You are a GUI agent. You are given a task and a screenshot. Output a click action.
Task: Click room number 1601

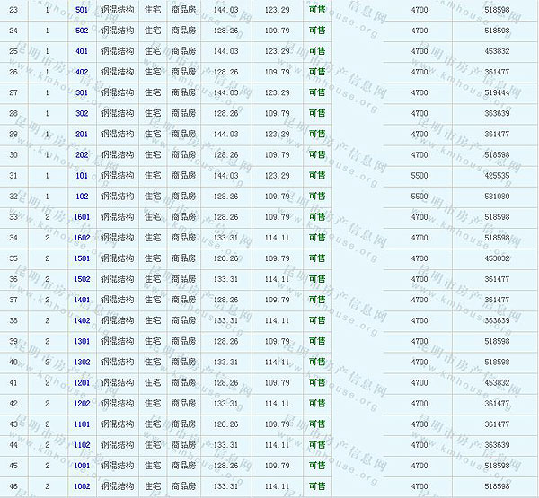click(82, 217)
